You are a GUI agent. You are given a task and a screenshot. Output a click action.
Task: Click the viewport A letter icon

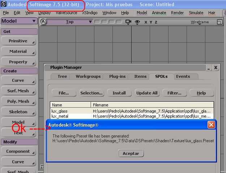tap(43, 22)
